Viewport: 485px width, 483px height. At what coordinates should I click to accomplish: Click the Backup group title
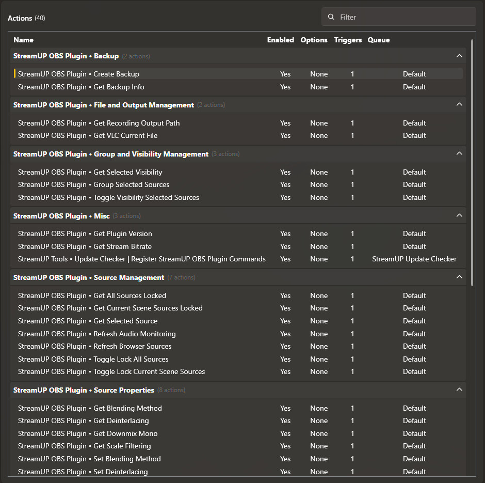tap(66, 56)
